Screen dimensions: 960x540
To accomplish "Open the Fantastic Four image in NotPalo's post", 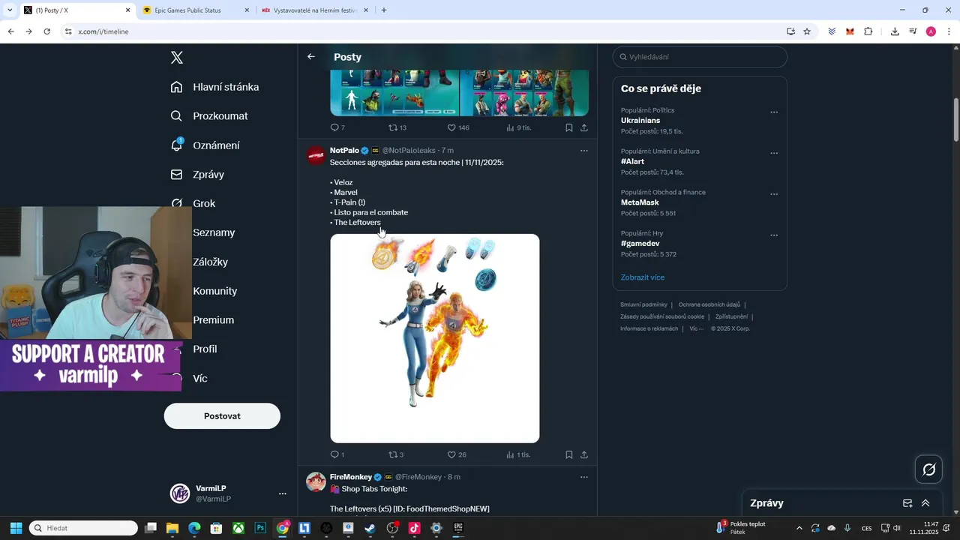I will (435, 338).
